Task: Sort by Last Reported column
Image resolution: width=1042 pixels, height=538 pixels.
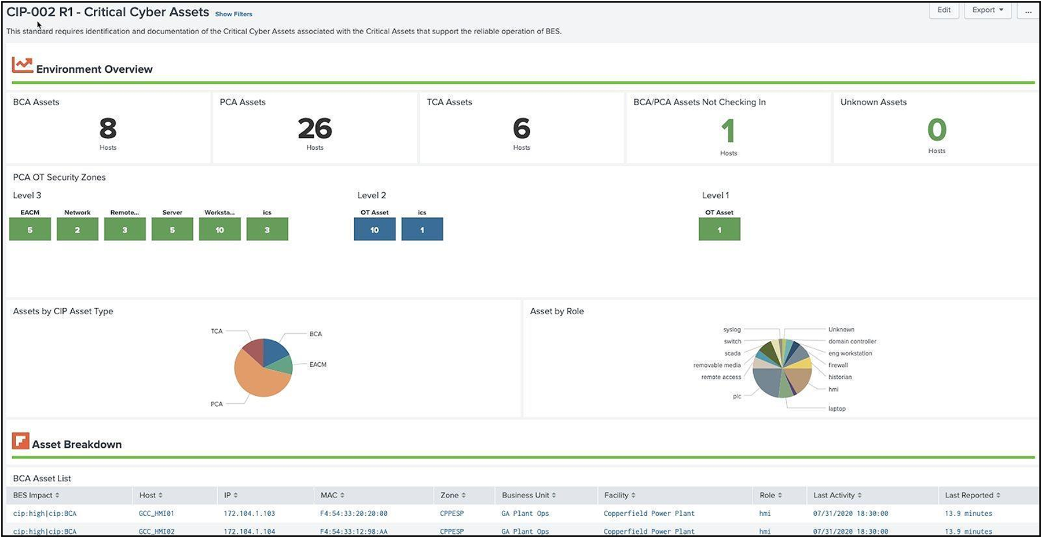Action: tap(973, 495)
